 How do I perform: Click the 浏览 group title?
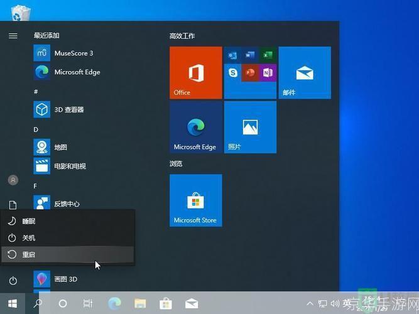pyautogui.click(x=176, y=163)
